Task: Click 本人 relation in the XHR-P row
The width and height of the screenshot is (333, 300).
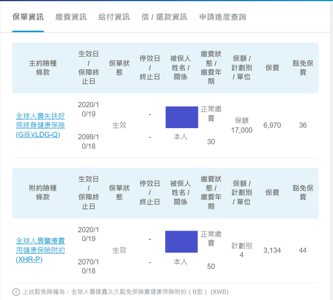Action: (x=180, y=262)
